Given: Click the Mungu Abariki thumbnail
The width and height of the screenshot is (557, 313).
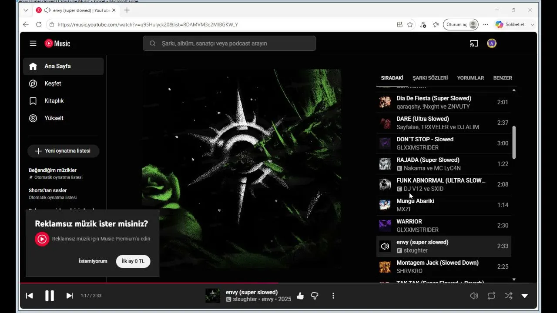Looking at the screenshot, I should (385, 205).
